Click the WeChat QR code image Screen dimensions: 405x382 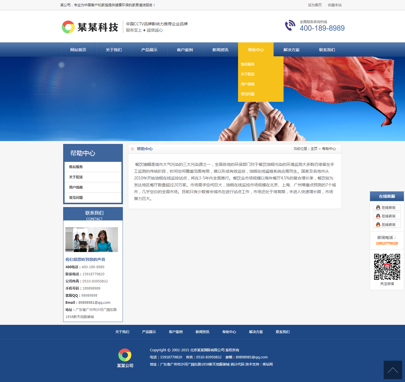pyautogui.click(x=387, y=267)
